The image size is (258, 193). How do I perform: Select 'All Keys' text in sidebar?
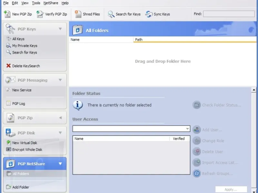[x=18, y=39]
